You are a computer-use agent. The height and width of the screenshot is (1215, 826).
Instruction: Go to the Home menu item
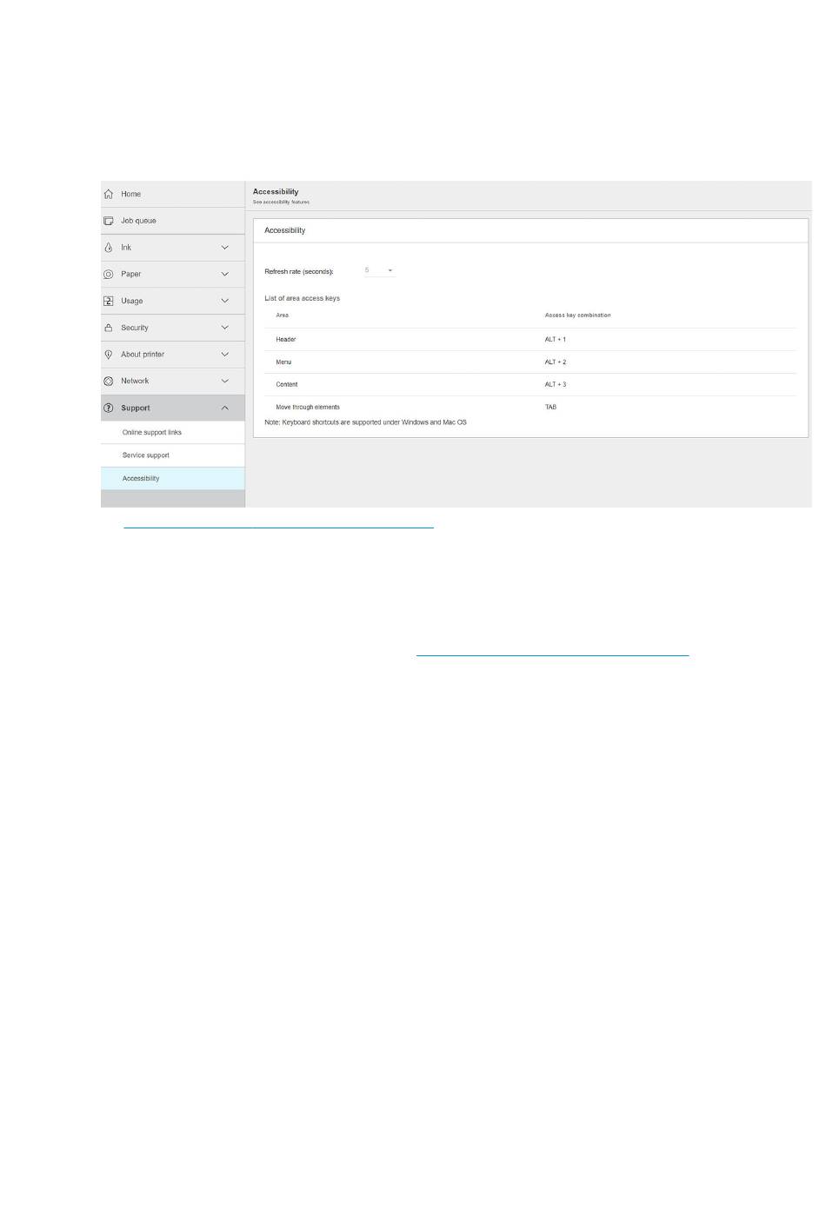pos(172,194)
